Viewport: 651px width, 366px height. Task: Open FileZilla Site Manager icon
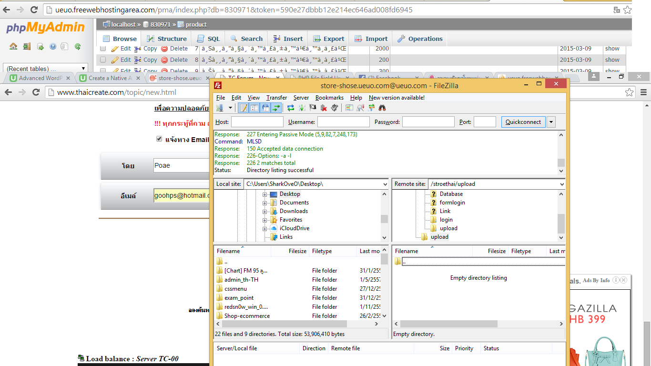point(220,108)
